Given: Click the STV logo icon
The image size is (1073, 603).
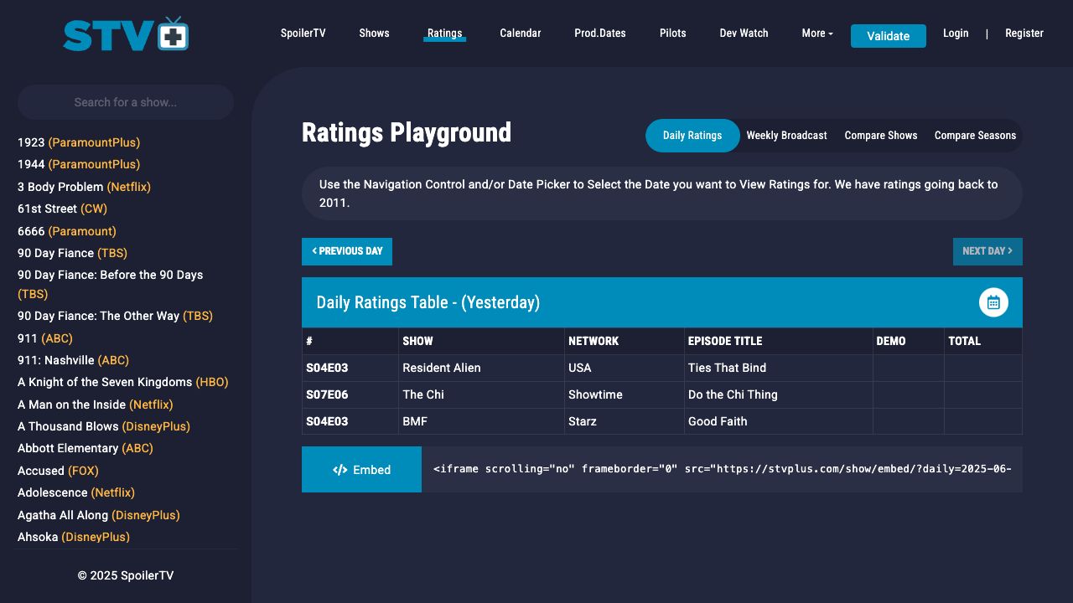Looking at the screenshot, I should point(126,34).
